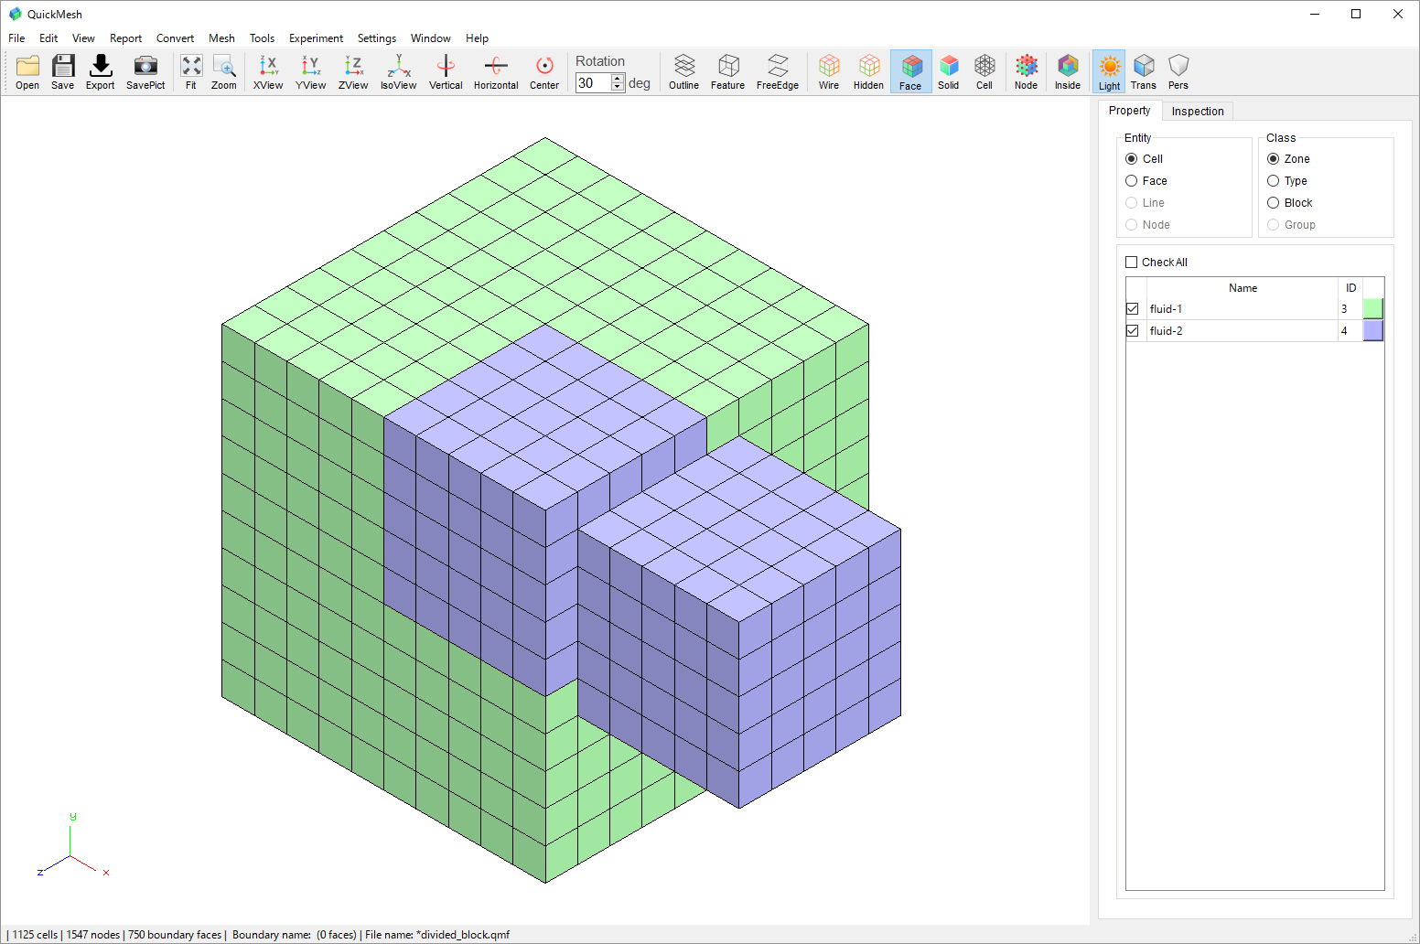This screenshot has height=944, width=1420.
Task: Toggle Face rendering mode
Action: (911, 71)
